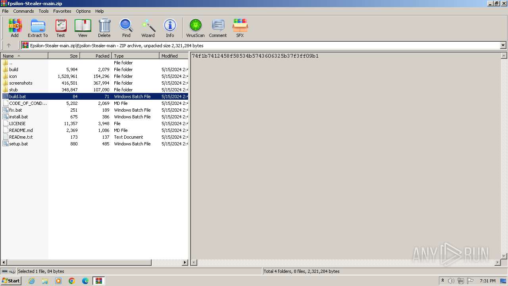Open the system tray volume icon
Screen dimensions: 508x286
[451, 281]
